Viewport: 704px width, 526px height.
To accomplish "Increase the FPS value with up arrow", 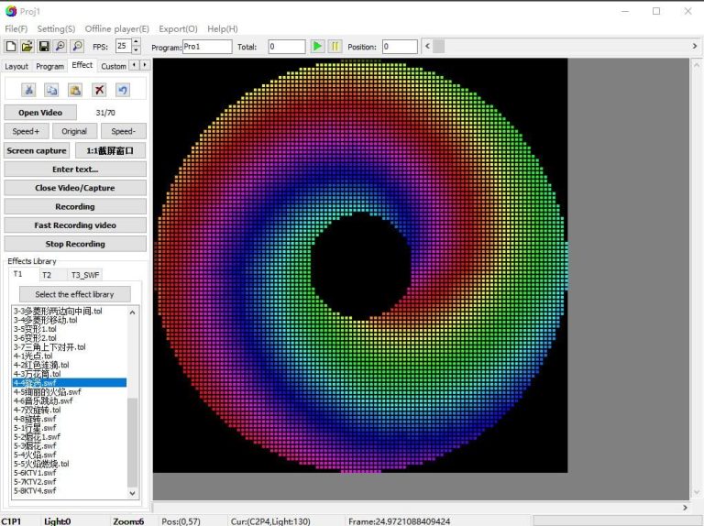I will [x=137, y=42].
